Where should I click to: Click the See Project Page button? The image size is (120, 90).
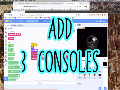(x=47, y=21)
